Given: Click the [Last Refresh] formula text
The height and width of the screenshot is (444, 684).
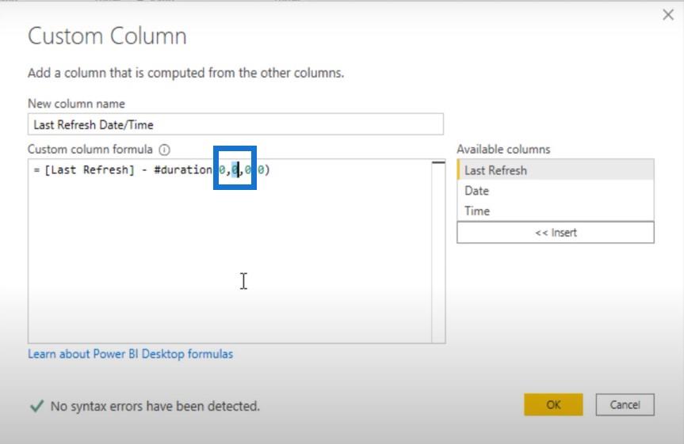Looking at the screenshot, I should point(90,169).
